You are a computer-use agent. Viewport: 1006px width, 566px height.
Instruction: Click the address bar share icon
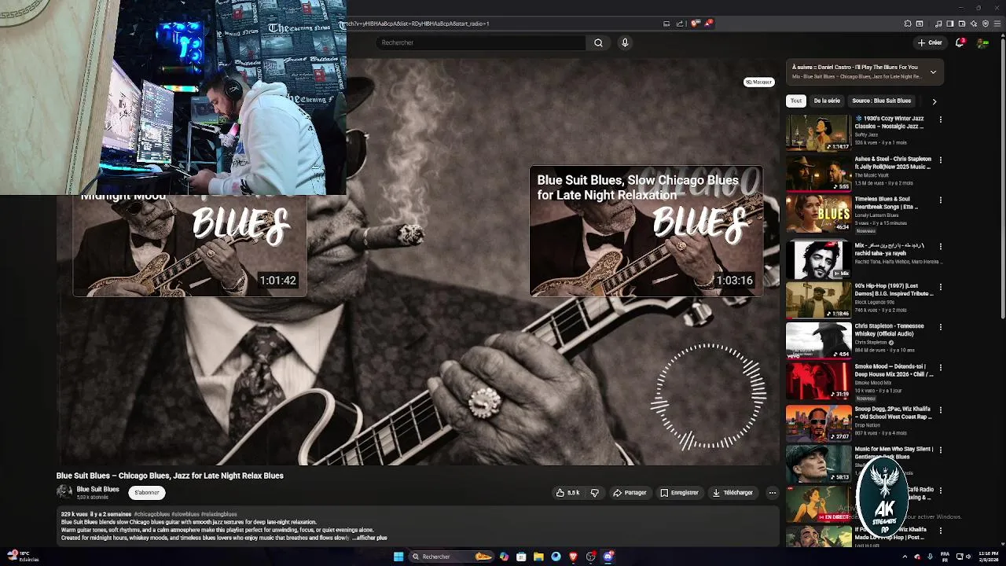[x=680, y=24]
